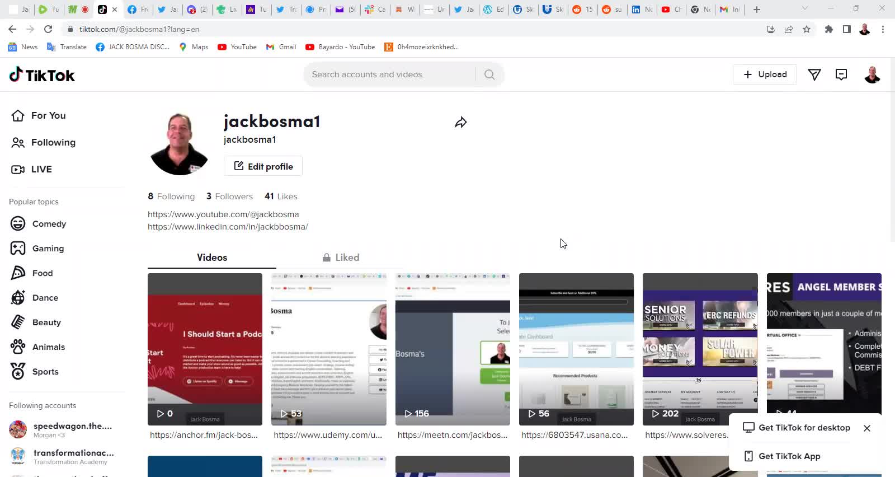Open Chrome's three-dot menu
895x477 pixels.
(883, 29)
